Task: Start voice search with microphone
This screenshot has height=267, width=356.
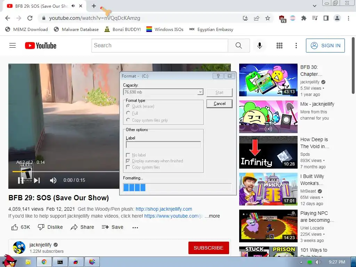Action: point(259,46)
